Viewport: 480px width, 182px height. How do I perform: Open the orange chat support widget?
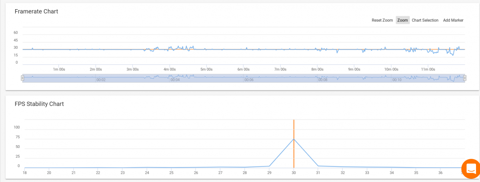(470, 168)
